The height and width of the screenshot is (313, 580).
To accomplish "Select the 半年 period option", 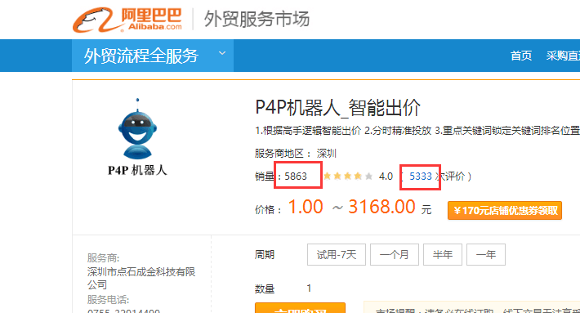I will coord(443,254).
